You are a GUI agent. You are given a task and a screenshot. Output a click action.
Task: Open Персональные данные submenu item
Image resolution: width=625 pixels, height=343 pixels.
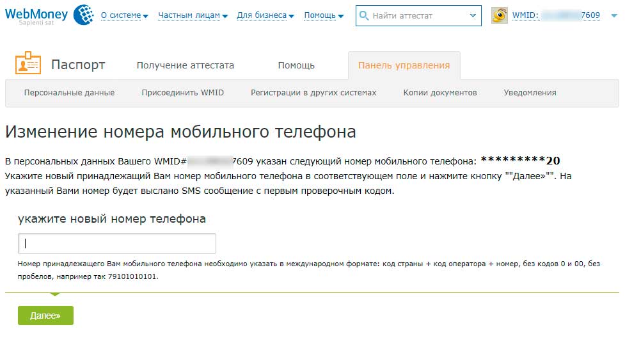tap(69, 93)
